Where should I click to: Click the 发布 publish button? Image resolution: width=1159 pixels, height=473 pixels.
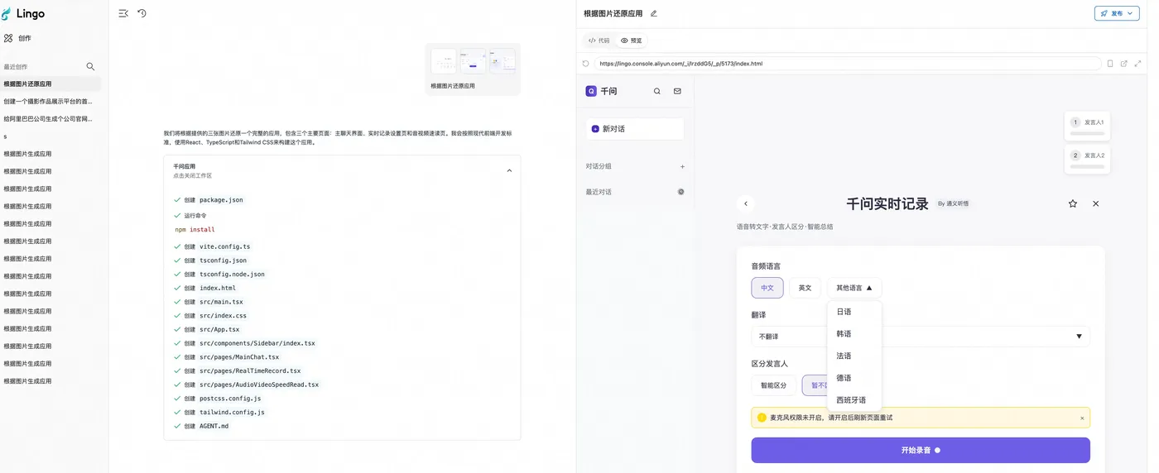point(1117,13)
